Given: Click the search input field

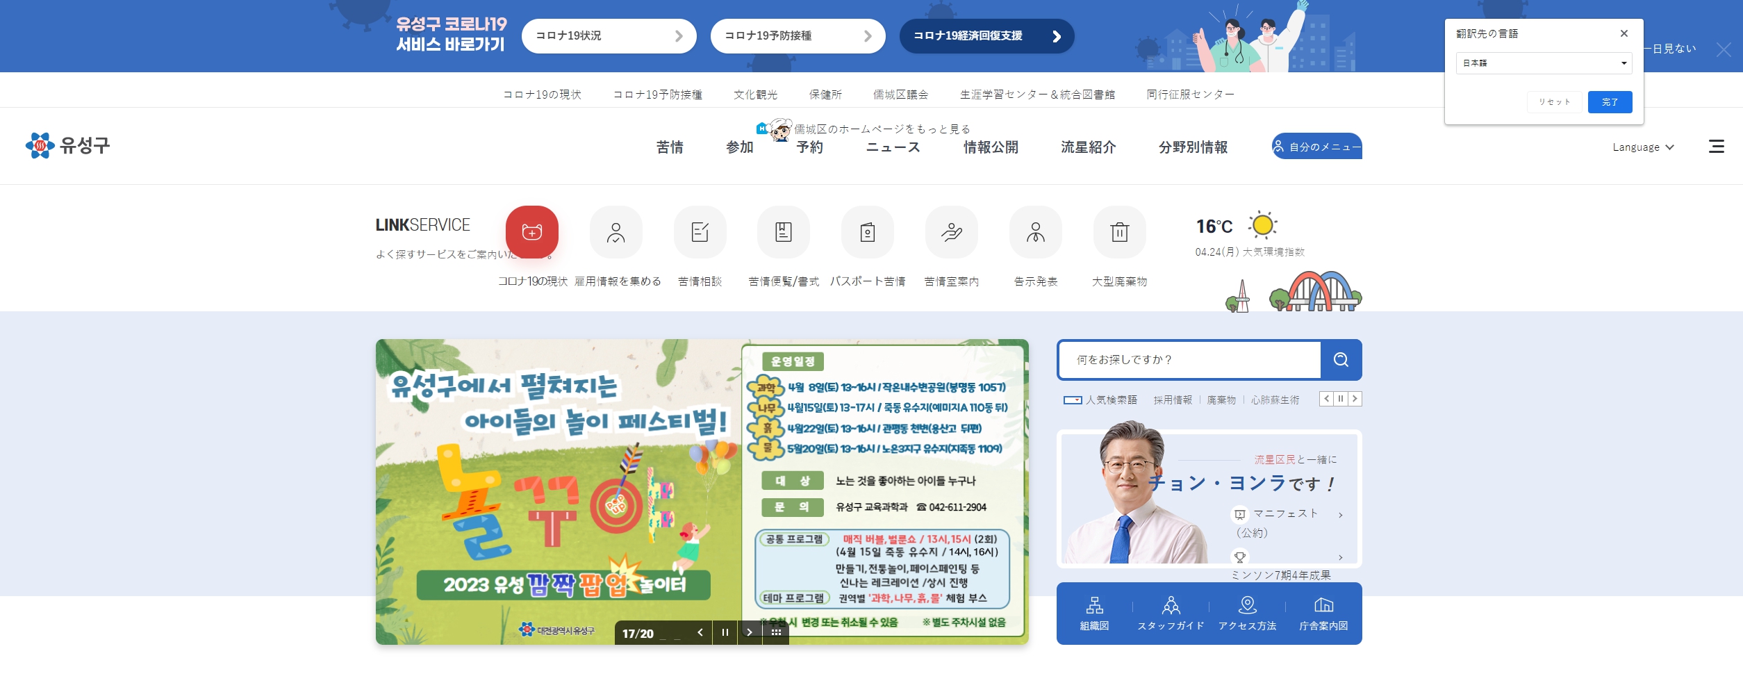Looking at the screenshot, I should tap(1189, 360).
